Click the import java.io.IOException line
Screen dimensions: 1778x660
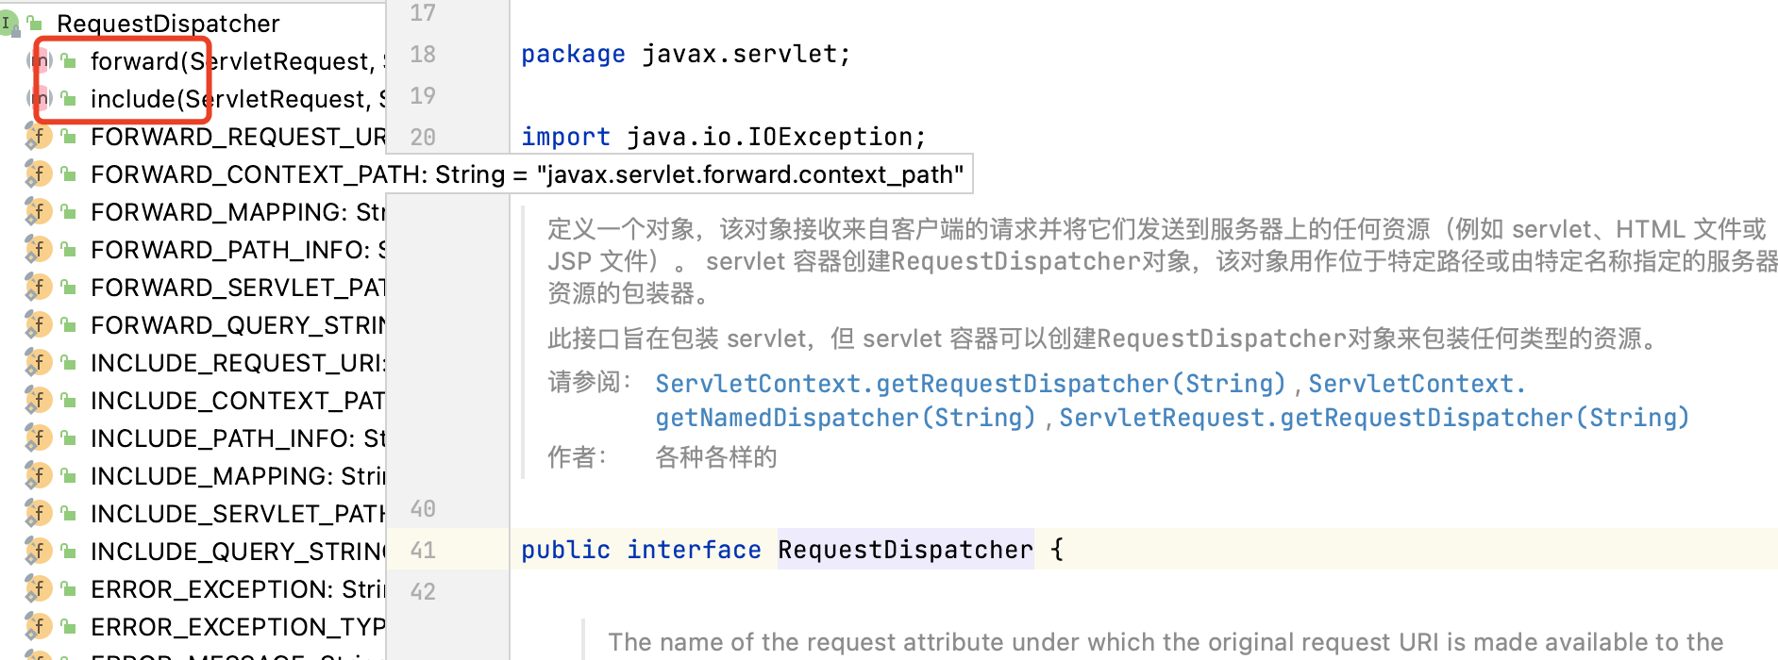point(723,137)
